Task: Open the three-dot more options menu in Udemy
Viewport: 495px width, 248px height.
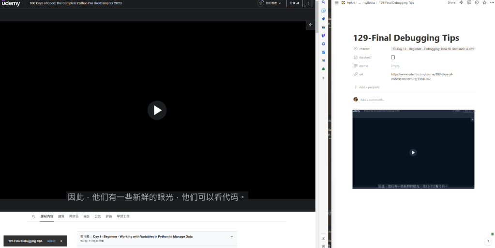Action: pyautogui.click(x=308, y=3)
